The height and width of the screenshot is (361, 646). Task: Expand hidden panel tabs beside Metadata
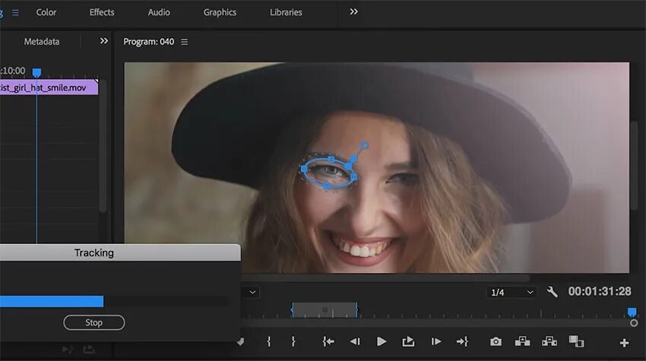point(104,41)
